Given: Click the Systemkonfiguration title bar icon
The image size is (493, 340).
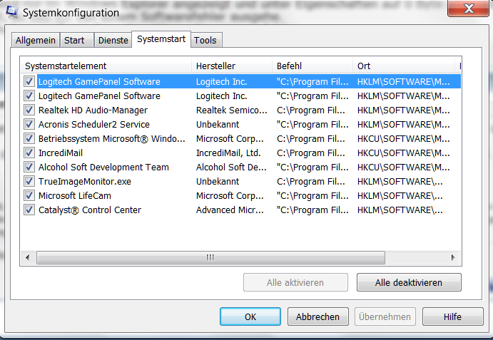Looking at the screenshot, I should pyautogui.click(x=12, y=12).
